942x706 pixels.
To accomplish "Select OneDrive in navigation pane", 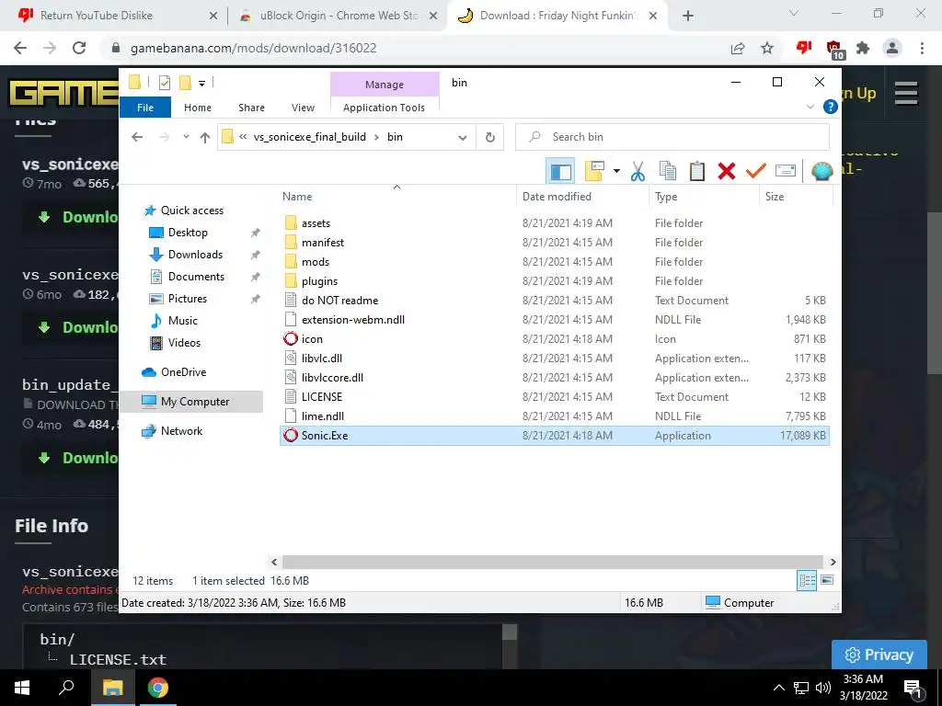I will [183, 372].
